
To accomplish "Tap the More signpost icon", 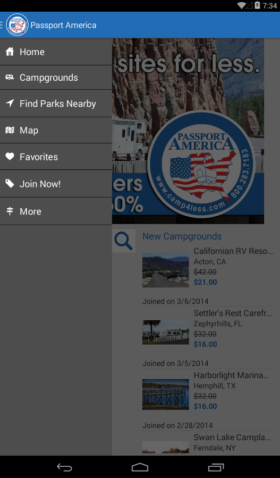I will [x=10, y=211].
